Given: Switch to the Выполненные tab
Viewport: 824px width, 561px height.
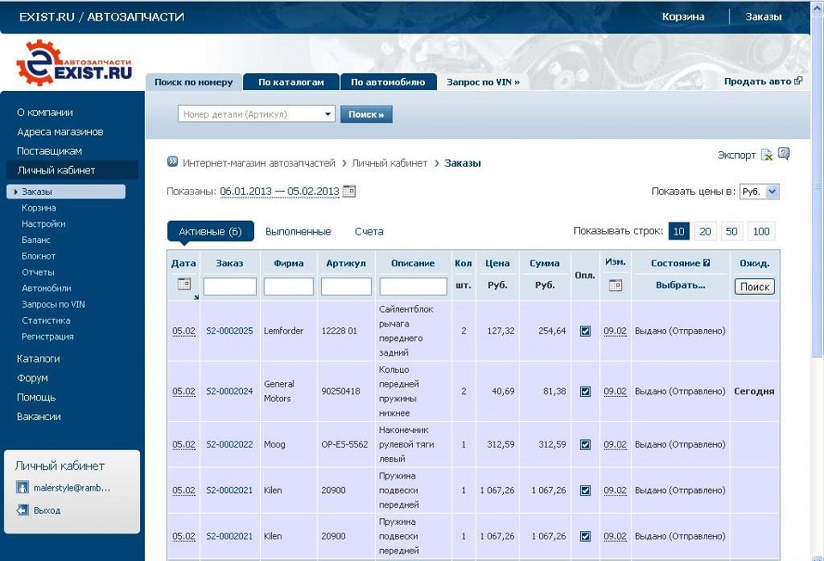Looking at the screenshot, I should tap(298, 232).
